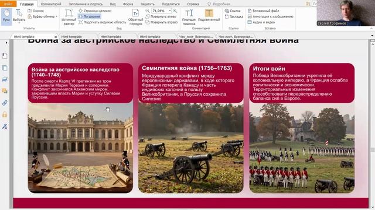Click the Итоги войн heading

tap(269, 69)
